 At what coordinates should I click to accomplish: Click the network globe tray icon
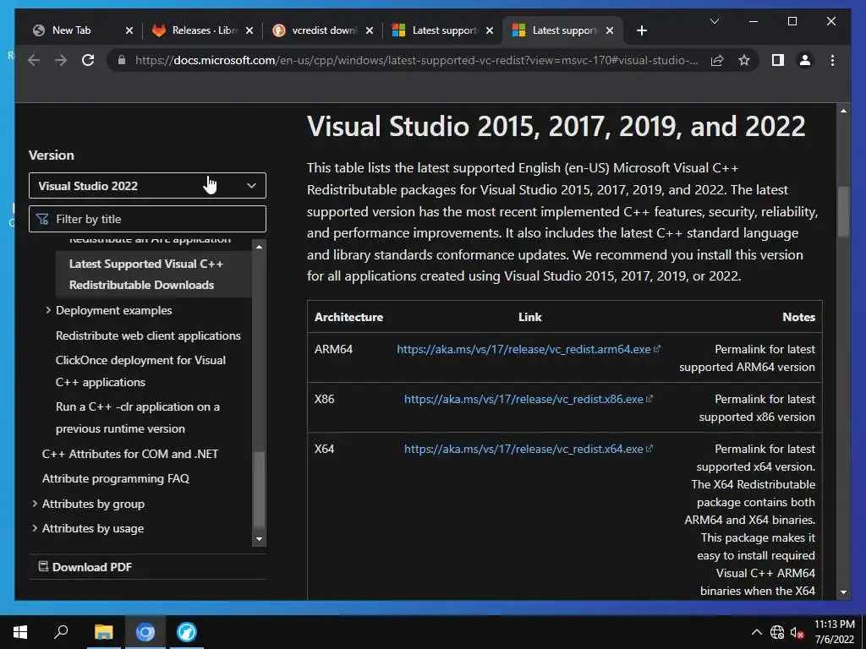(x=777, y=632)
